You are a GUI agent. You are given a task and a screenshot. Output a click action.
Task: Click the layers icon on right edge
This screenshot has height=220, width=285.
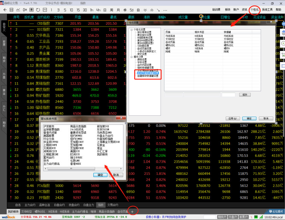point(283,33)
